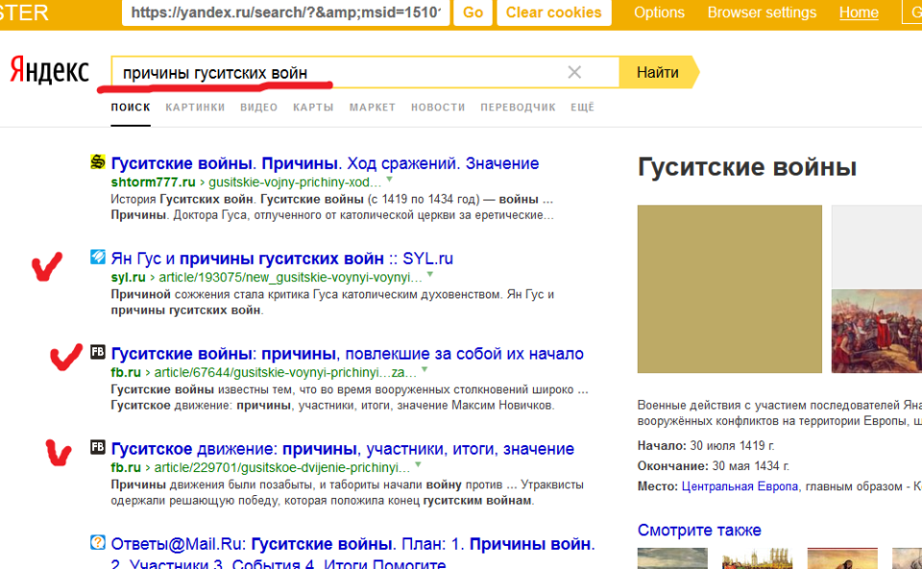Switch to the ПОИСК tab
The height and width of the screenshot is (569, 922).
(x=131, y=107)
